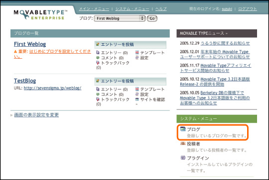
Task: Click the suzuki username link
Action: pyautogui.click(x=227, y=9)
